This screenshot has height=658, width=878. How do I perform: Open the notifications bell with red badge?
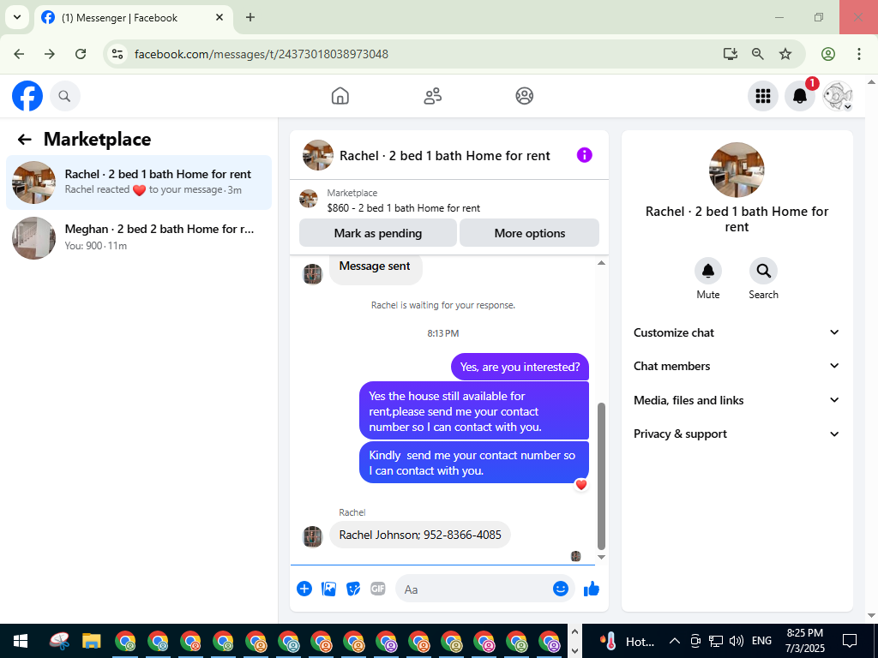click(x=800, y=96)
